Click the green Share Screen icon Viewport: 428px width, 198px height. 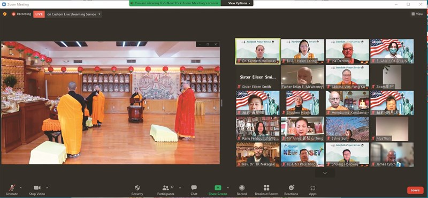tap(218, 188)
